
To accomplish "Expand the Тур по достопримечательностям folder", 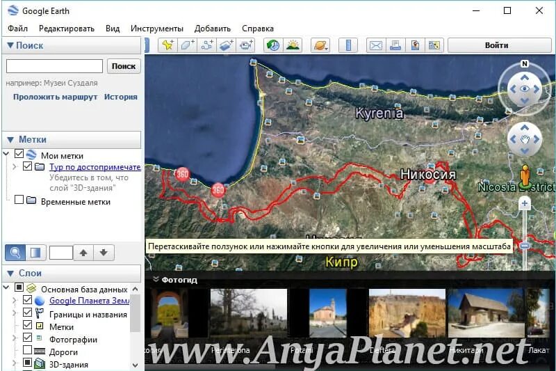I will 15,166.
